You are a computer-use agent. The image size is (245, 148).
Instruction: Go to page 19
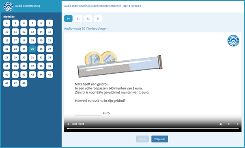pyautogui.click(x=32, y=40)
